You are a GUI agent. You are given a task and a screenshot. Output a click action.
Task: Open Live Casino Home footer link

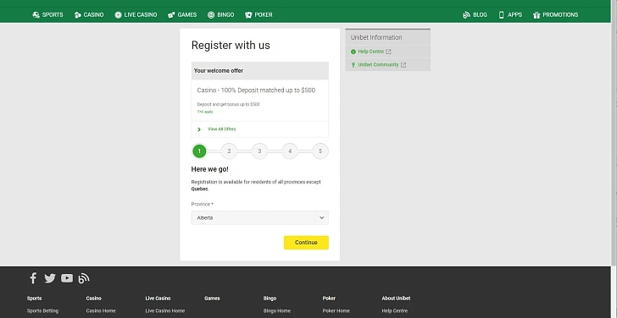tap(165, 311)
